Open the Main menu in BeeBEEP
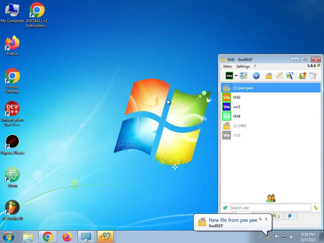Image resolution: width=324 pixels, height=243 pixels. pos(227,66)
